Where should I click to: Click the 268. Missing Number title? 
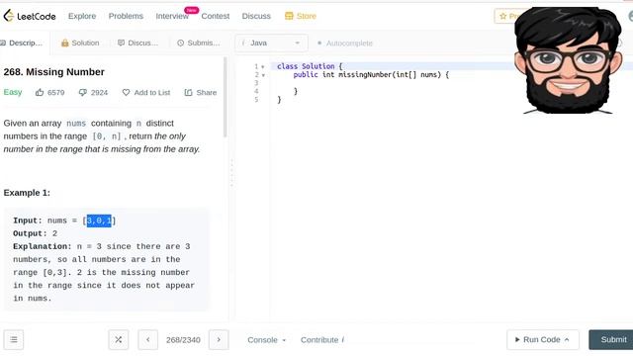54,72
